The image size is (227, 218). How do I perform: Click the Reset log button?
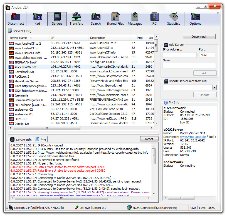[149, 139]
